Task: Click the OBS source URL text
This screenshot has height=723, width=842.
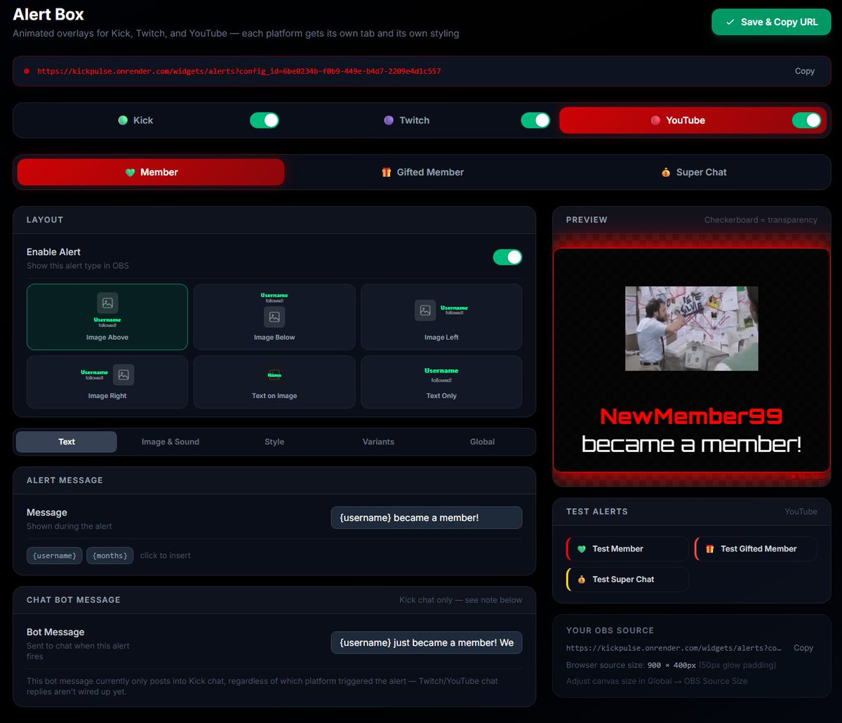Action: (674, 648)
